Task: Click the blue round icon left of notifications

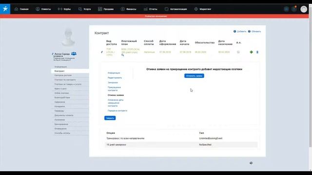Action: [x=286, y=9]
